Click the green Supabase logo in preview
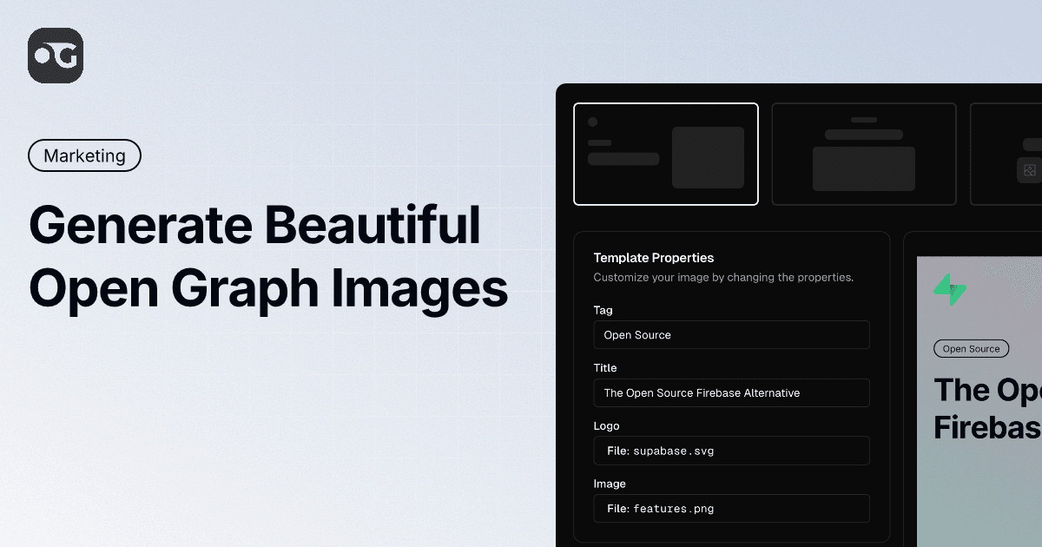 [950, 289]
